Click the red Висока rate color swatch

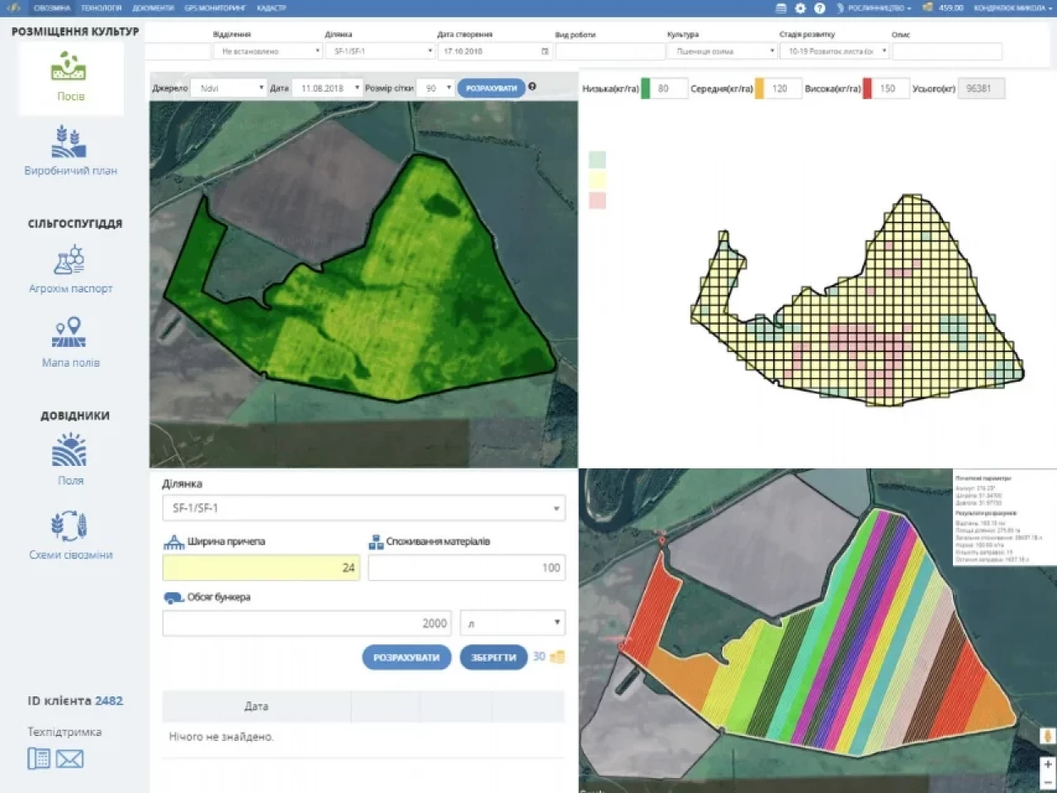867,88
